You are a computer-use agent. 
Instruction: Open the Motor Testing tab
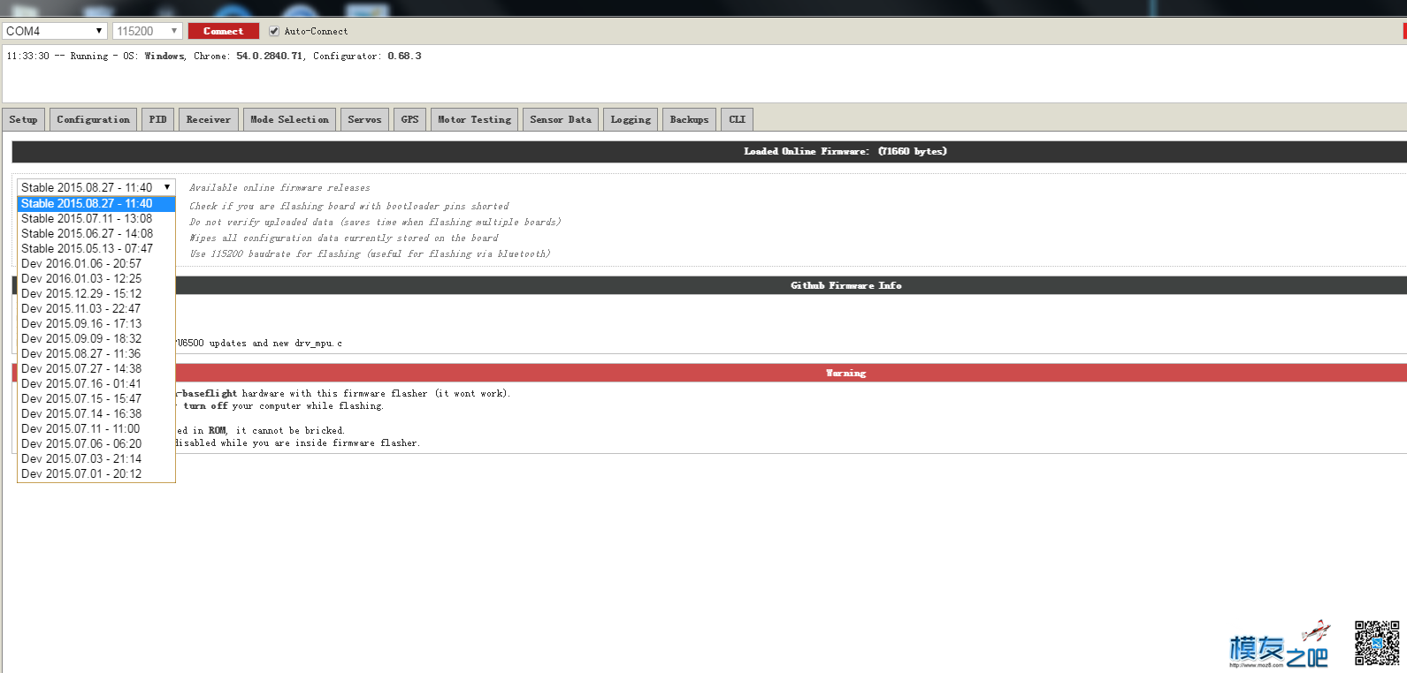point(475,119)
